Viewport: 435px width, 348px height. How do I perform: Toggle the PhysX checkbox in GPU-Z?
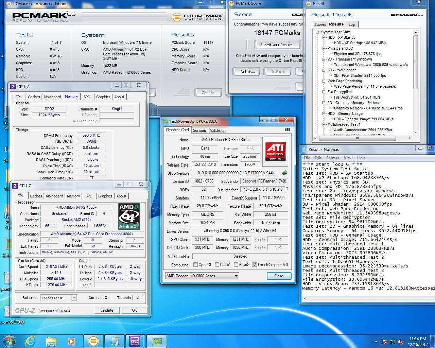(x=236, y=265)
